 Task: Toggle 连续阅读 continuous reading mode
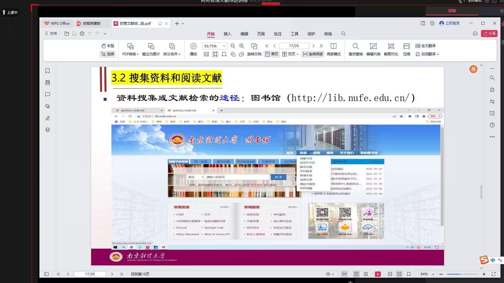point(313,54)
